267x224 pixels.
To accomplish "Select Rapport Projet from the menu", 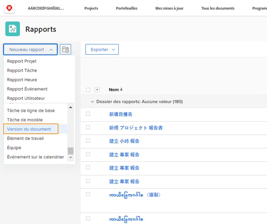I will coord(22,61).
